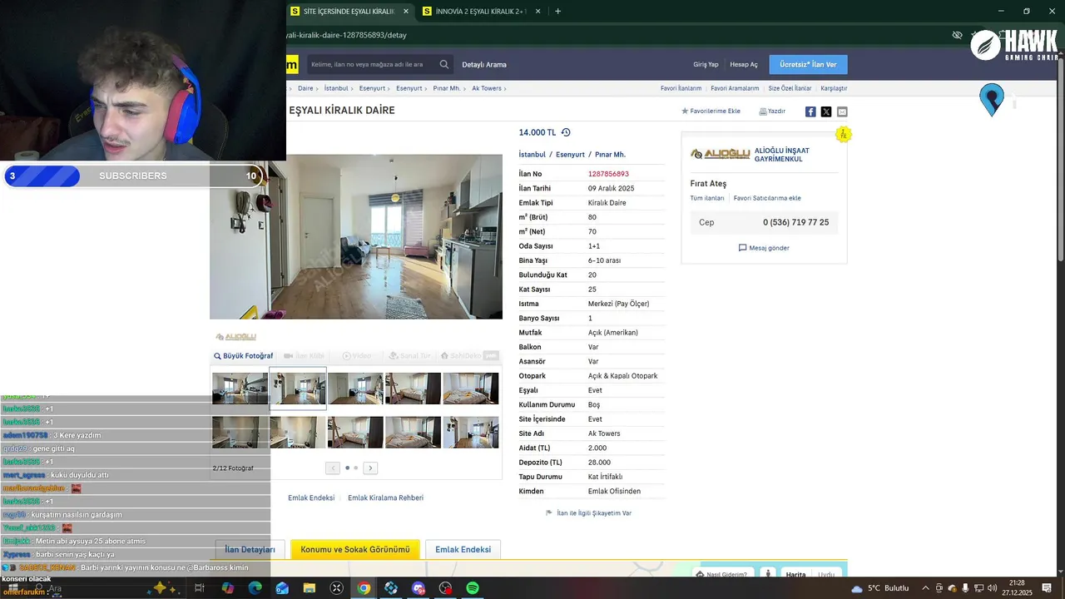
Task: Open Google Chrome from the taskbar
Action: 364,588
